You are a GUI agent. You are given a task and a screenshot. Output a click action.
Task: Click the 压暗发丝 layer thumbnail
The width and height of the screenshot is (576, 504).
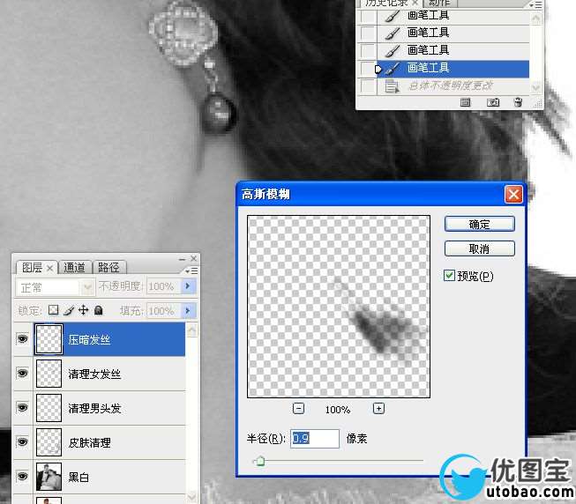(49, 339)
